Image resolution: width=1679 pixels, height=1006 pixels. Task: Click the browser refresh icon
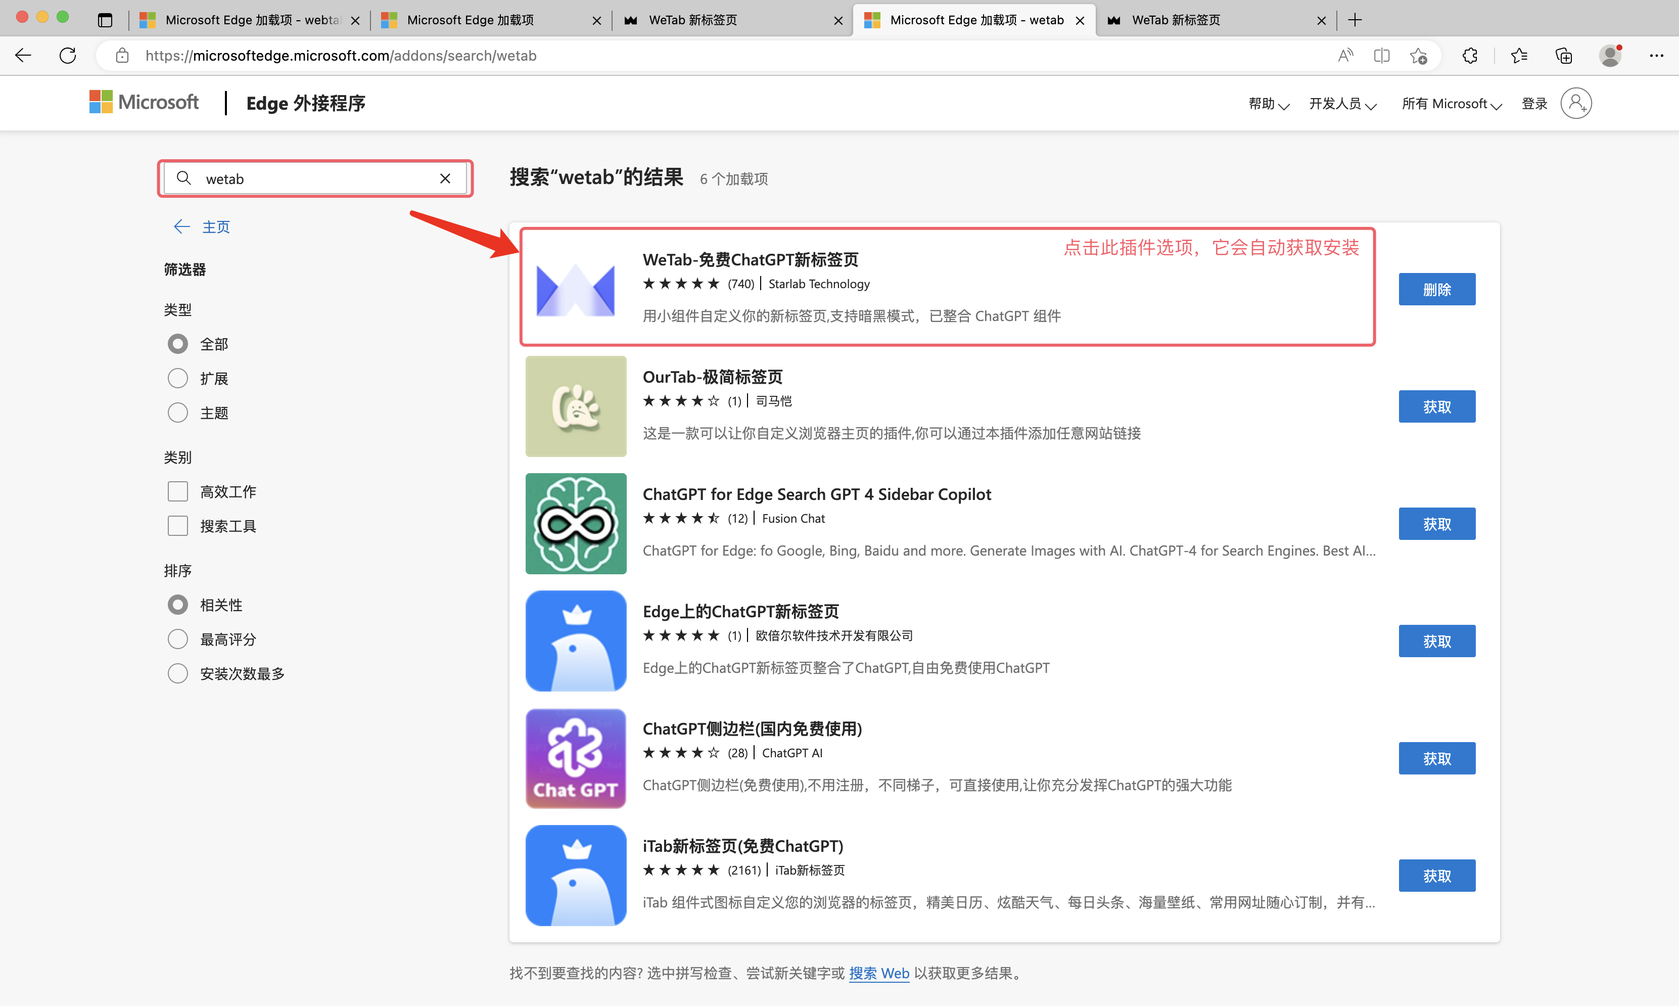coord(68,56)
